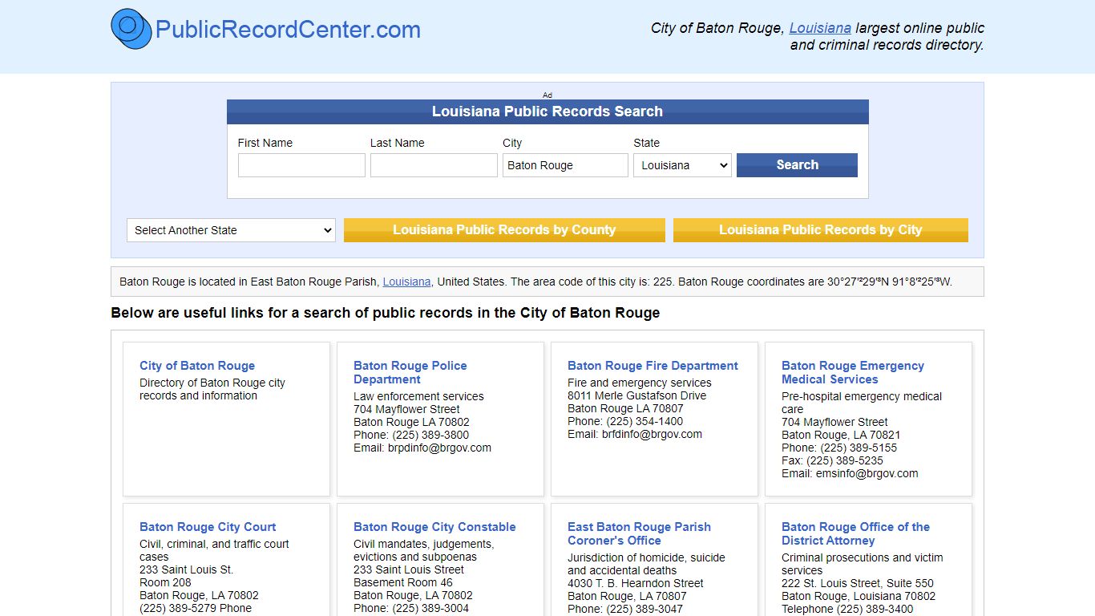Click fire department phone (225) 354-1400
The width and height of the screenshot is (1095, 616).
click(644, 421)
